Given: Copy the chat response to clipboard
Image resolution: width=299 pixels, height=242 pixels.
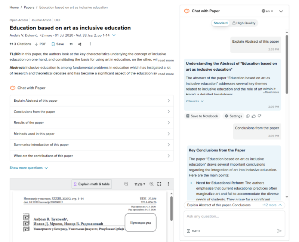Looking at the screenshot, I should pos(248,116).
